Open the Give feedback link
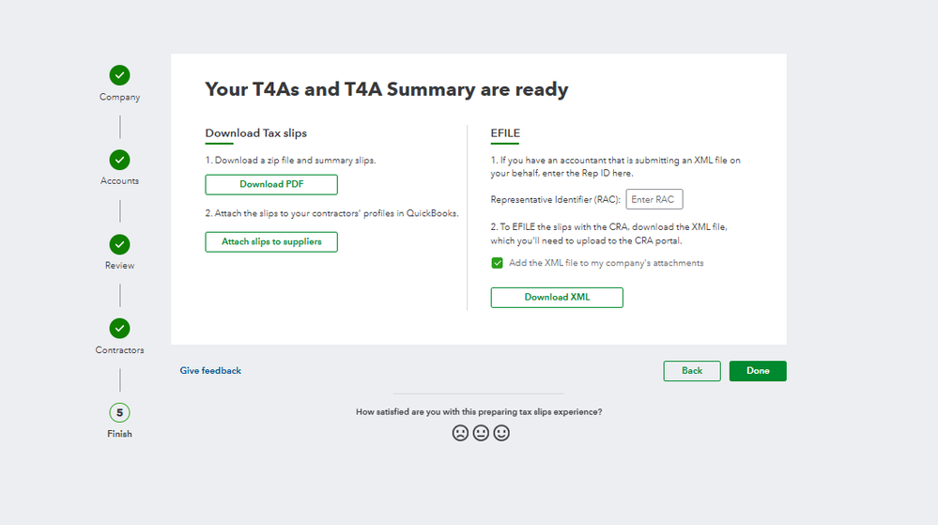Image resolution: width=938 pixels, height=525 pixels. click(x=210, y=371)
